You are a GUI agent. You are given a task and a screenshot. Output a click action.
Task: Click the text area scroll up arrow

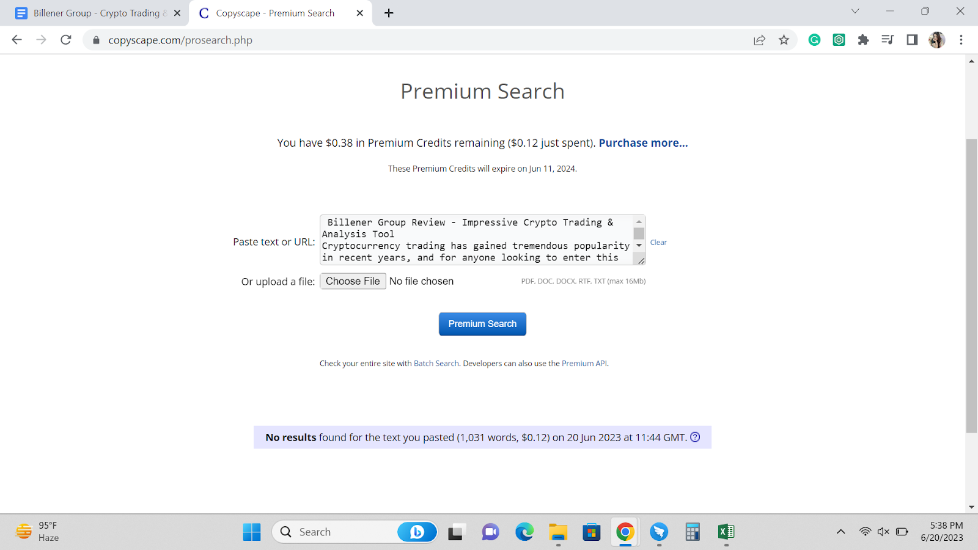click(x=639, y=222)
